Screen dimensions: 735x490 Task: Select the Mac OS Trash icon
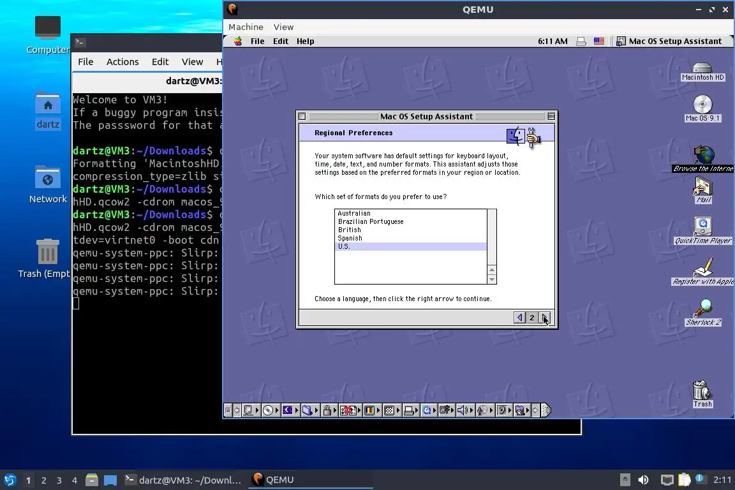pyautogui.click(x=702, y=394)
